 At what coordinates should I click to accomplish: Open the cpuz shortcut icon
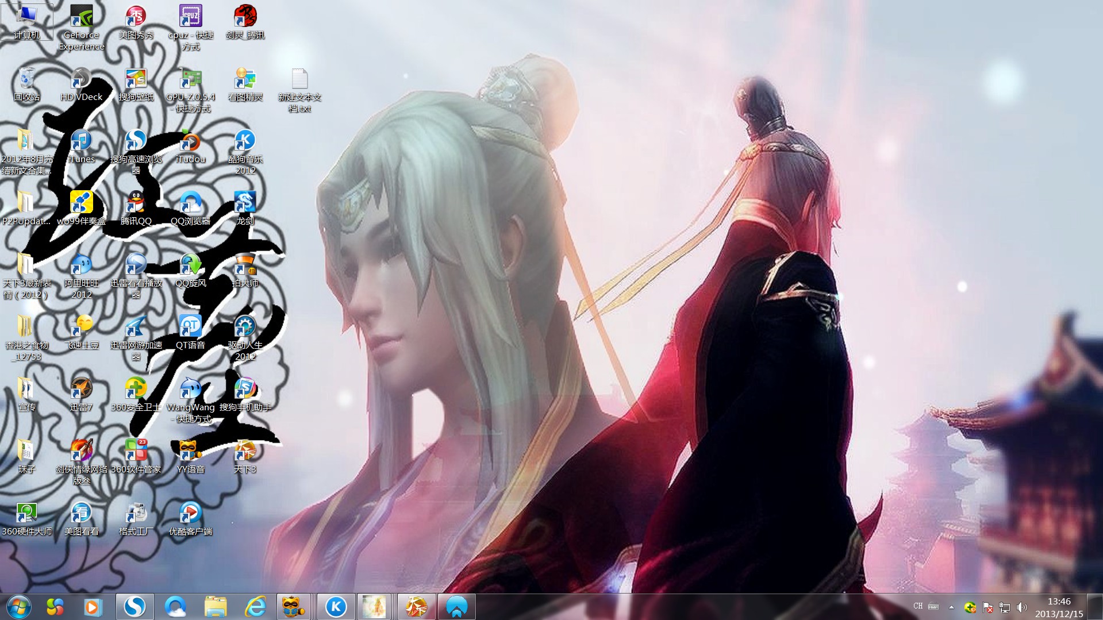click(x=190, y=28)
